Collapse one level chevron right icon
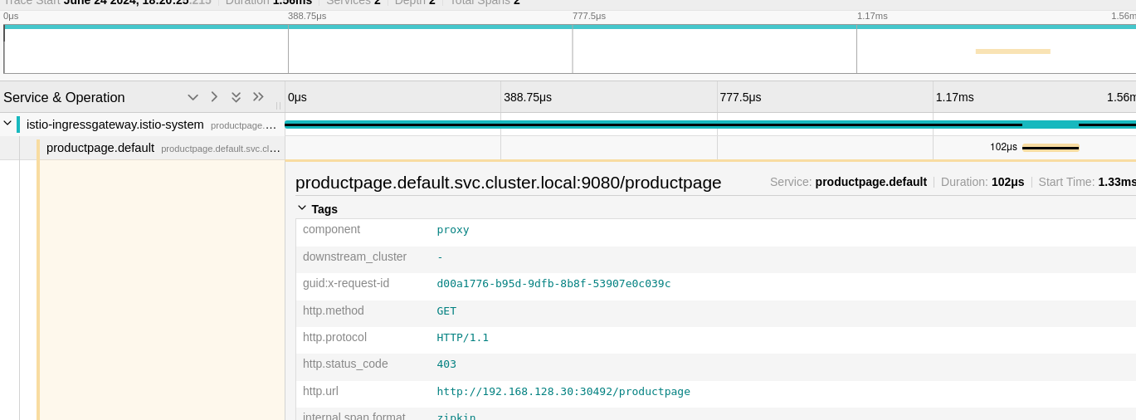This screenshot has height=420, width=1136. coord(214,97)
